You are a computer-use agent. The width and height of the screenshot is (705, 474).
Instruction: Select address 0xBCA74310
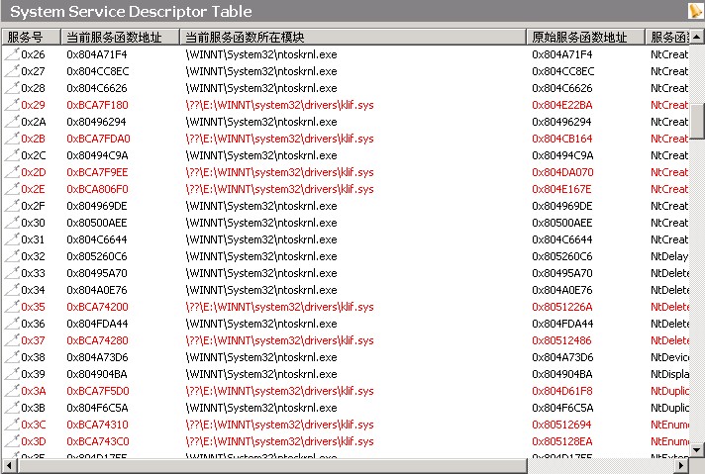point(98,425)
